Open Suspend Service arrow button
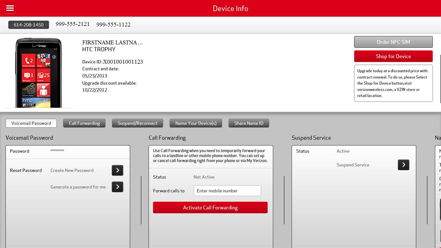Screen dimensions: 441x248 coord(404,165)
